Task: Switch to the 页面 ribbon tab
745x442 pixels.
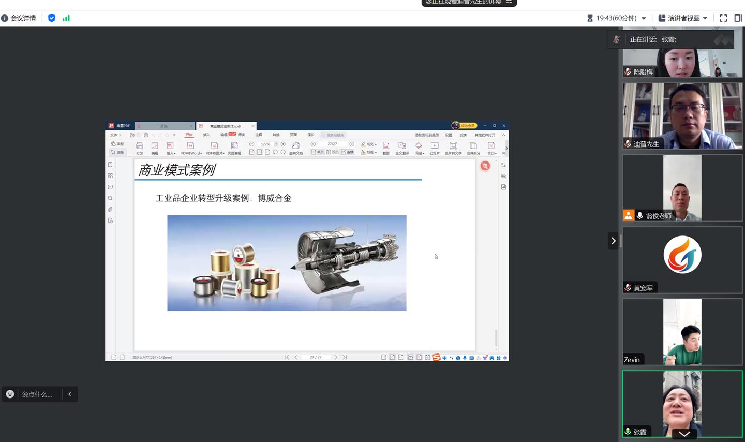Action: click(x=293, y=135)
